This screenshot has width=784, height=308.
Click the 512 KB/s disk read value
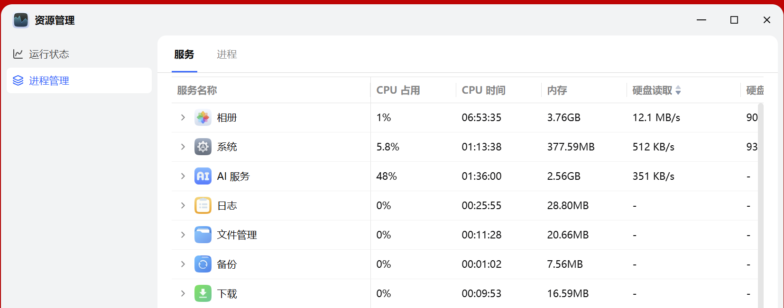(654, 147)
